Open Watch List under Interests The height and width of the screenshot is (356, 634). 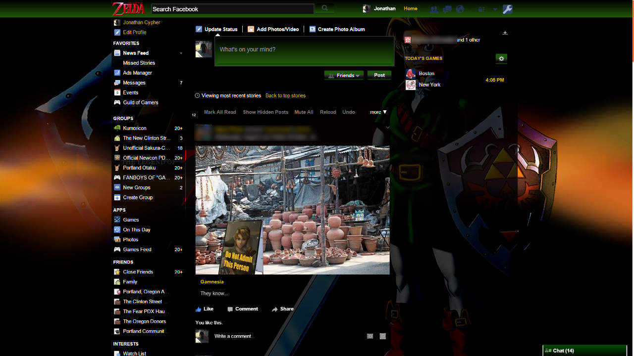pos(135,354)
